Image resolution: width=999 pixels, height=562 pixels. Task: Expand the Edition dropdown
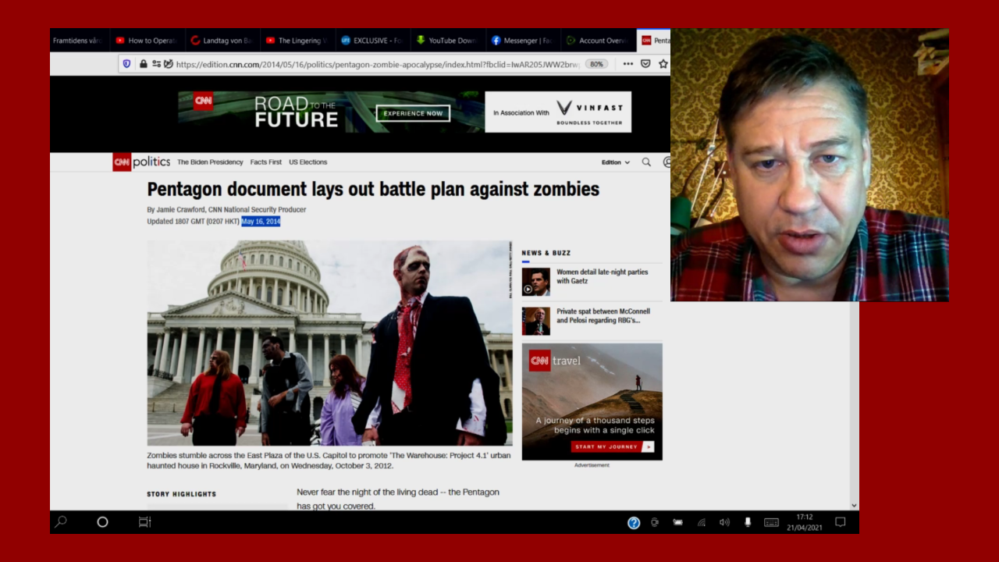click(615, 162)
